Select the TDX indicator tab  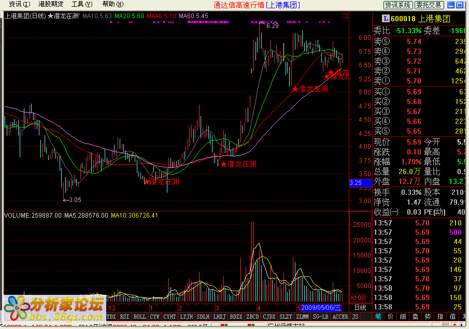[x=111, y=317]
